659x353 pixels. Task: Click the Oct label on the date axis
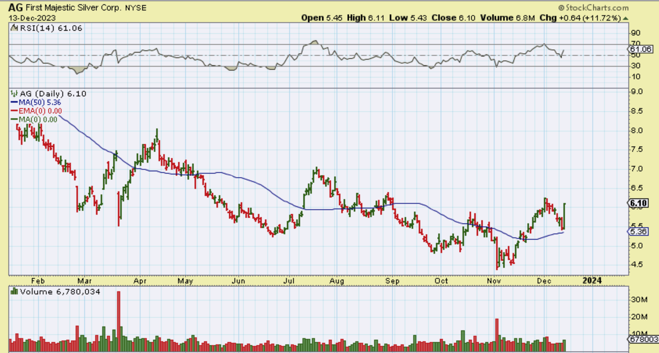coord(441,281)
